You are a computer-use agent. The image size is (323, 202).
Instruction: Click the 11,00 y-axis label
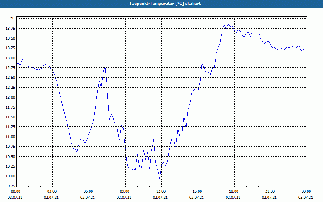point(10,137)
